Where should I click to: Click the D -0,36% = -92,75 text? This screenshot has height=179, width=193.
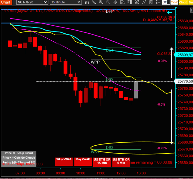pos(158,20)
